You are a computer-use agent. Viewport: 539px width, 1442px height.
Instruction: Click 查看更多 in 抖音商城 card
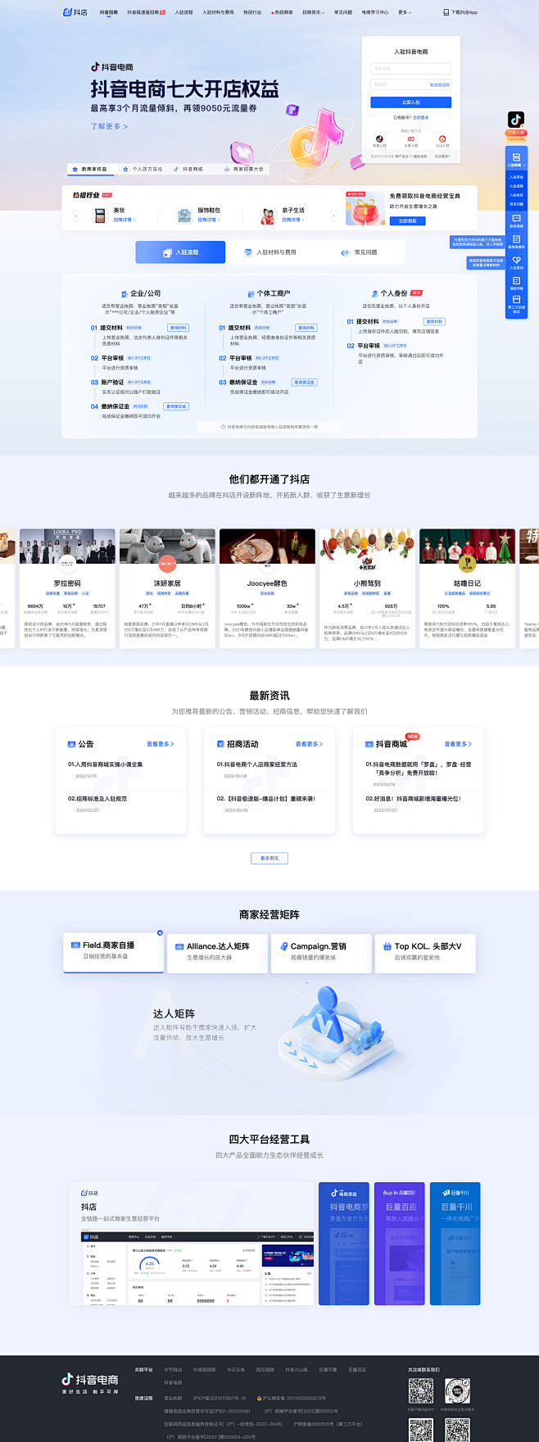tap(458, 744)
